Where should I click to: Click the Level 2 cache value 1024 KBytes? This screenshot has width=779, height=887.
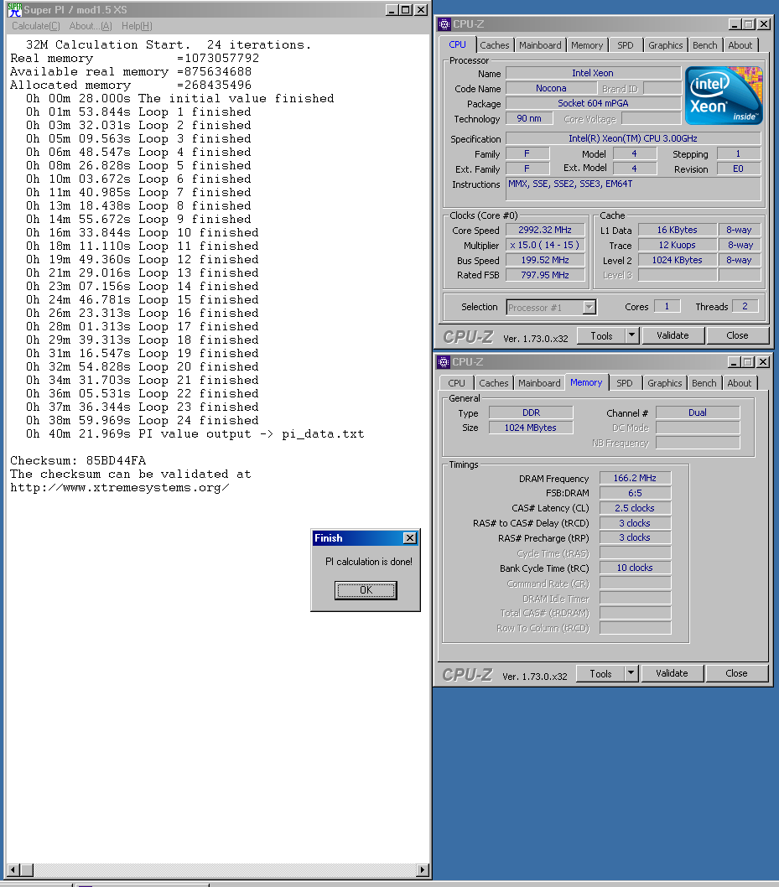coord(678,260)
